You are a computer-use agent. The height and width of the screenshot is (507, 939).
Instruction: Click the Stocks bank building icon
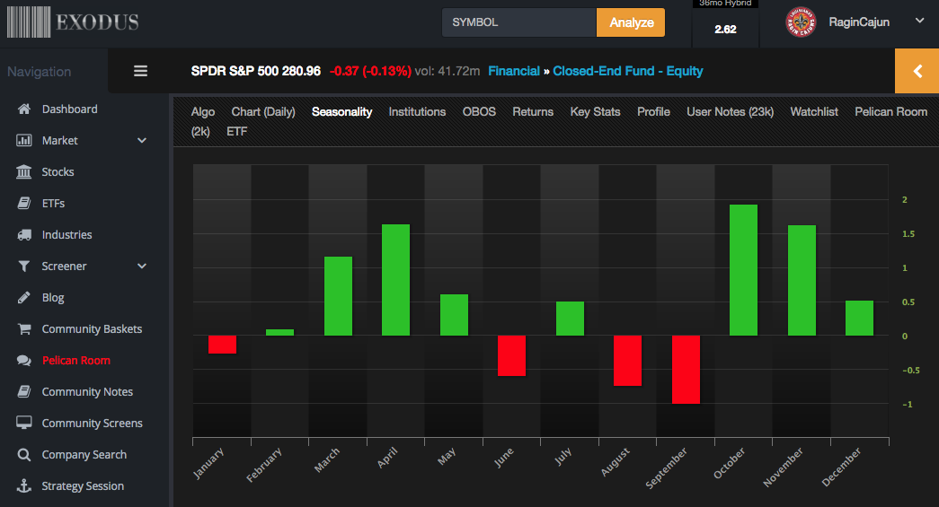click(24, 171)
